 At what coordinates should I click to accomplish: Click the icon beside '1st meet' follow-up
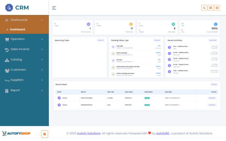[x=113, y=61]
